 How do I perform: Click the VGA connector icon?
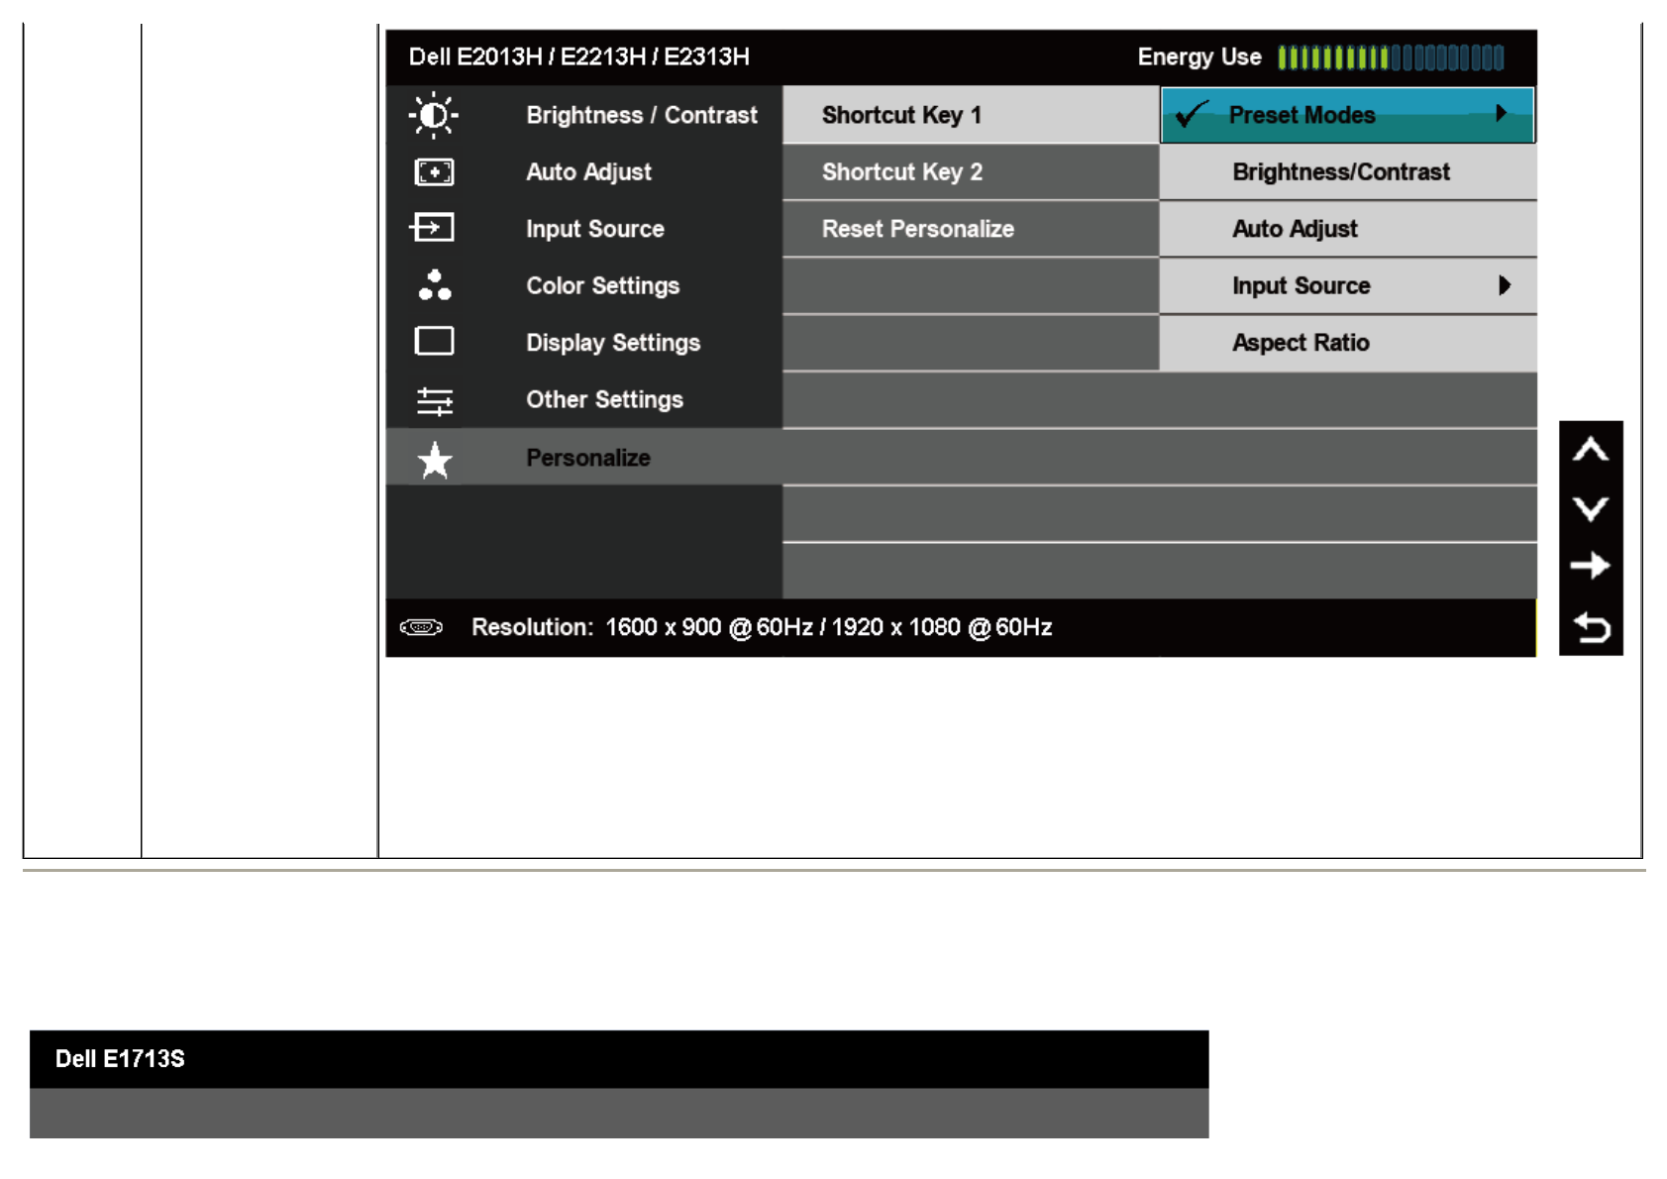point(421,627)
